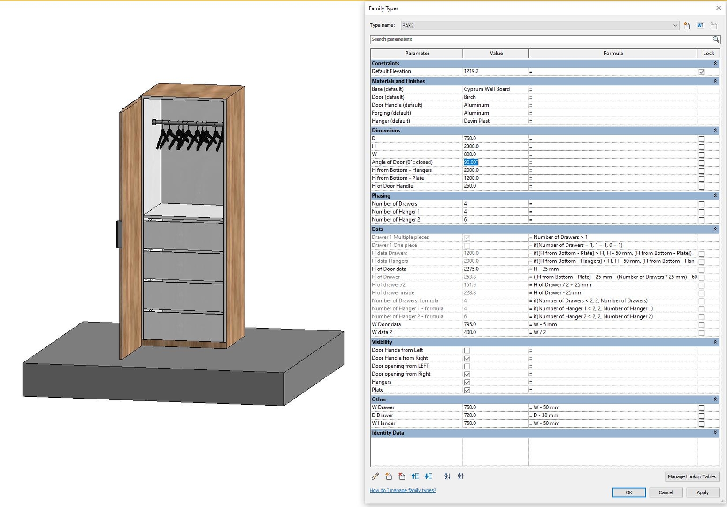The height and width of the screenshot is (507, 727).
Task: Uncheck the Door opening from Right checkbox
Action: click(467, 374)
